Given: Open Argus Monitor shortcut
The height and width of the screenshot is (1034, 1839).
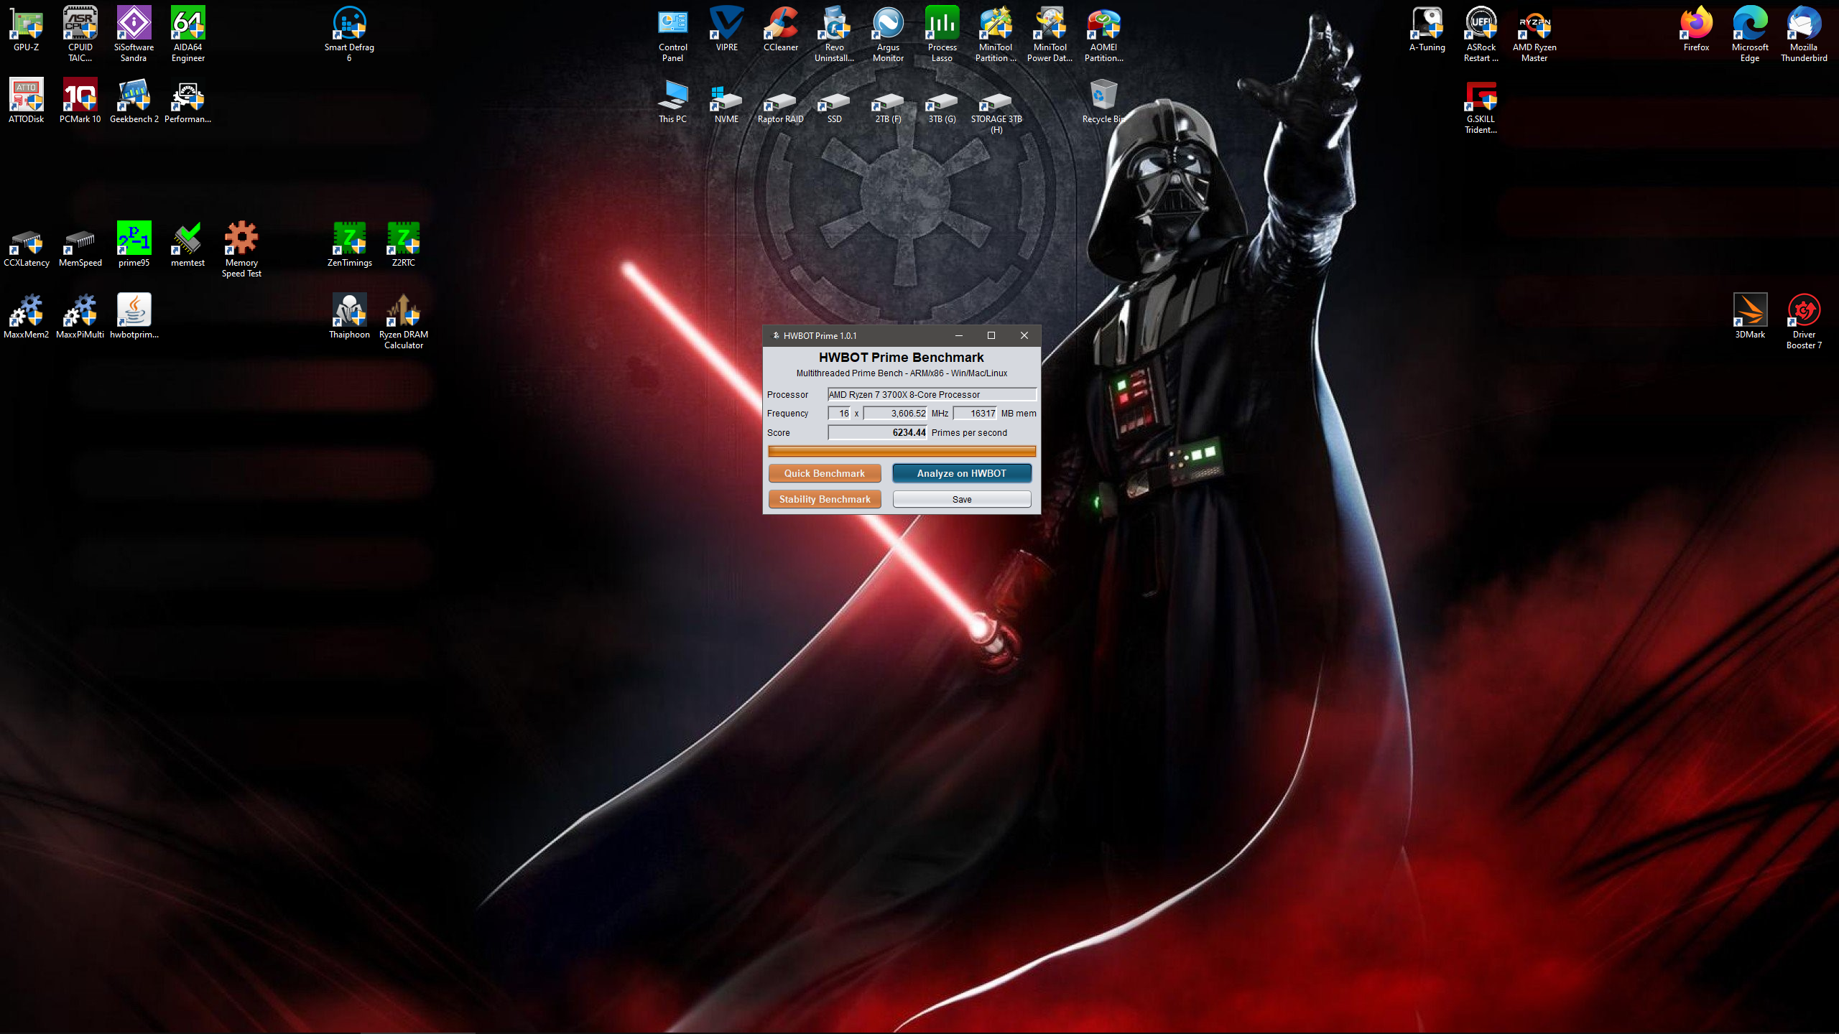Looking at the screenshot, I should (x=889, y=34).
